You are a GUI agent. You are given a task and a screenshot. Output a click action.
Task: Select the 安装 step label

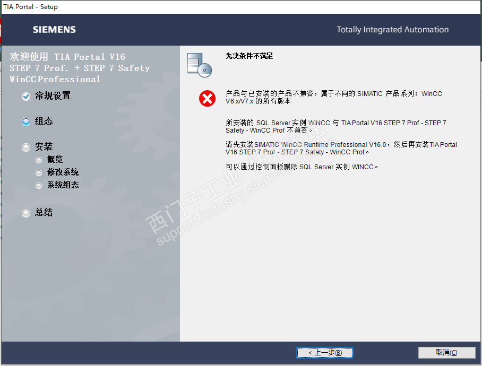[x=44, y=146]
